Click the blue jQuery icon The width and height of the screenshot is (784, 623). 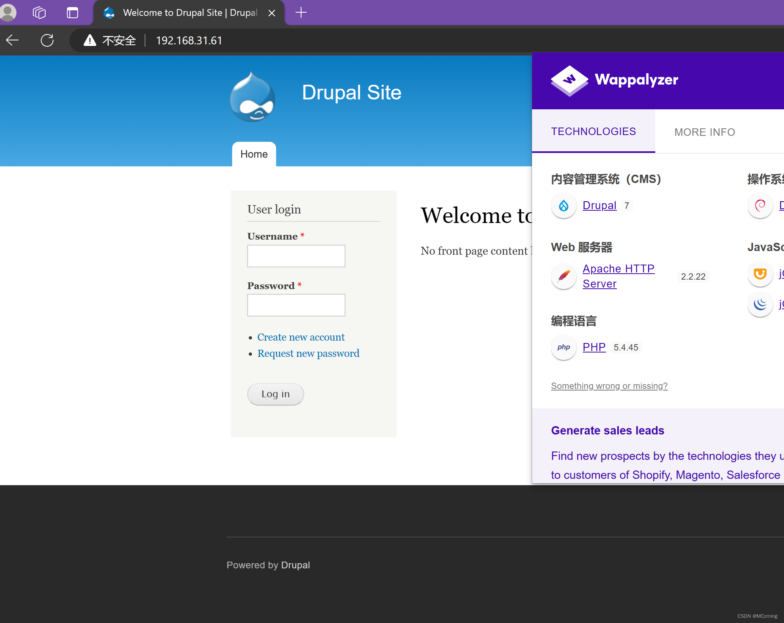[760, 304]
